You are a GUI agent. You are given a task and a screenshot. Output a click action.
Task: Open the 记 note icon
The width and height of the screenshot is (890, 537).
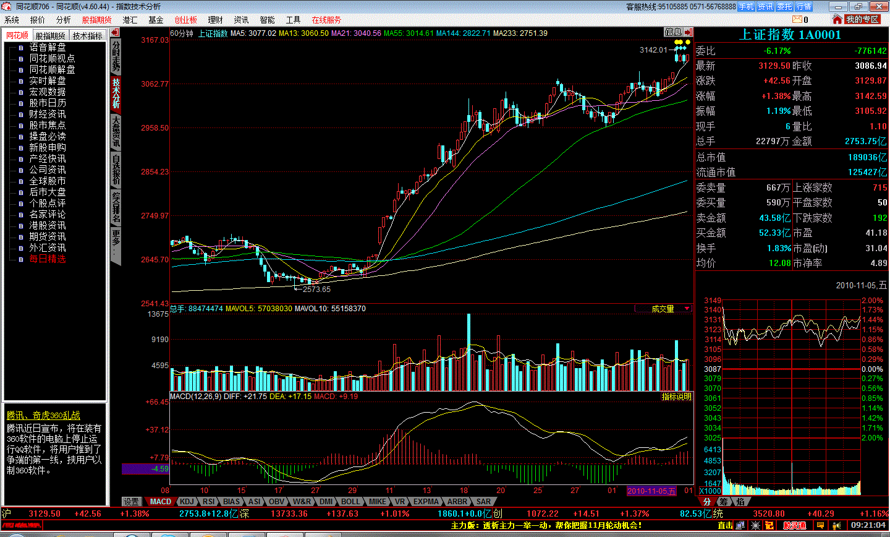[x=769, y=525]
